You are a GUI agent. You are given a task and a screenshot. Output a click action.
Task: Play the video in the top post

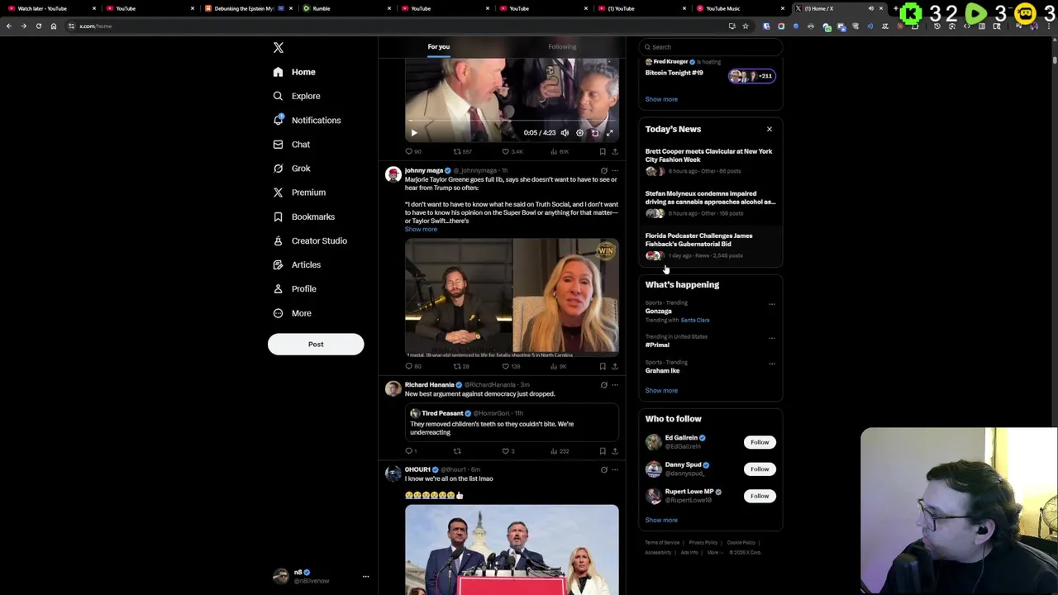click(x=414, y=132)
